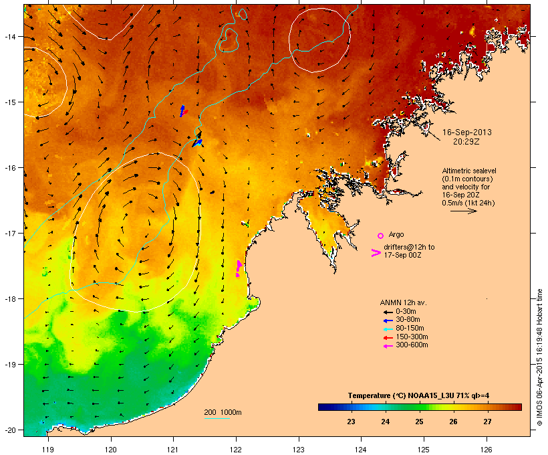Click the 80-150m depth label

click(410, 329)
